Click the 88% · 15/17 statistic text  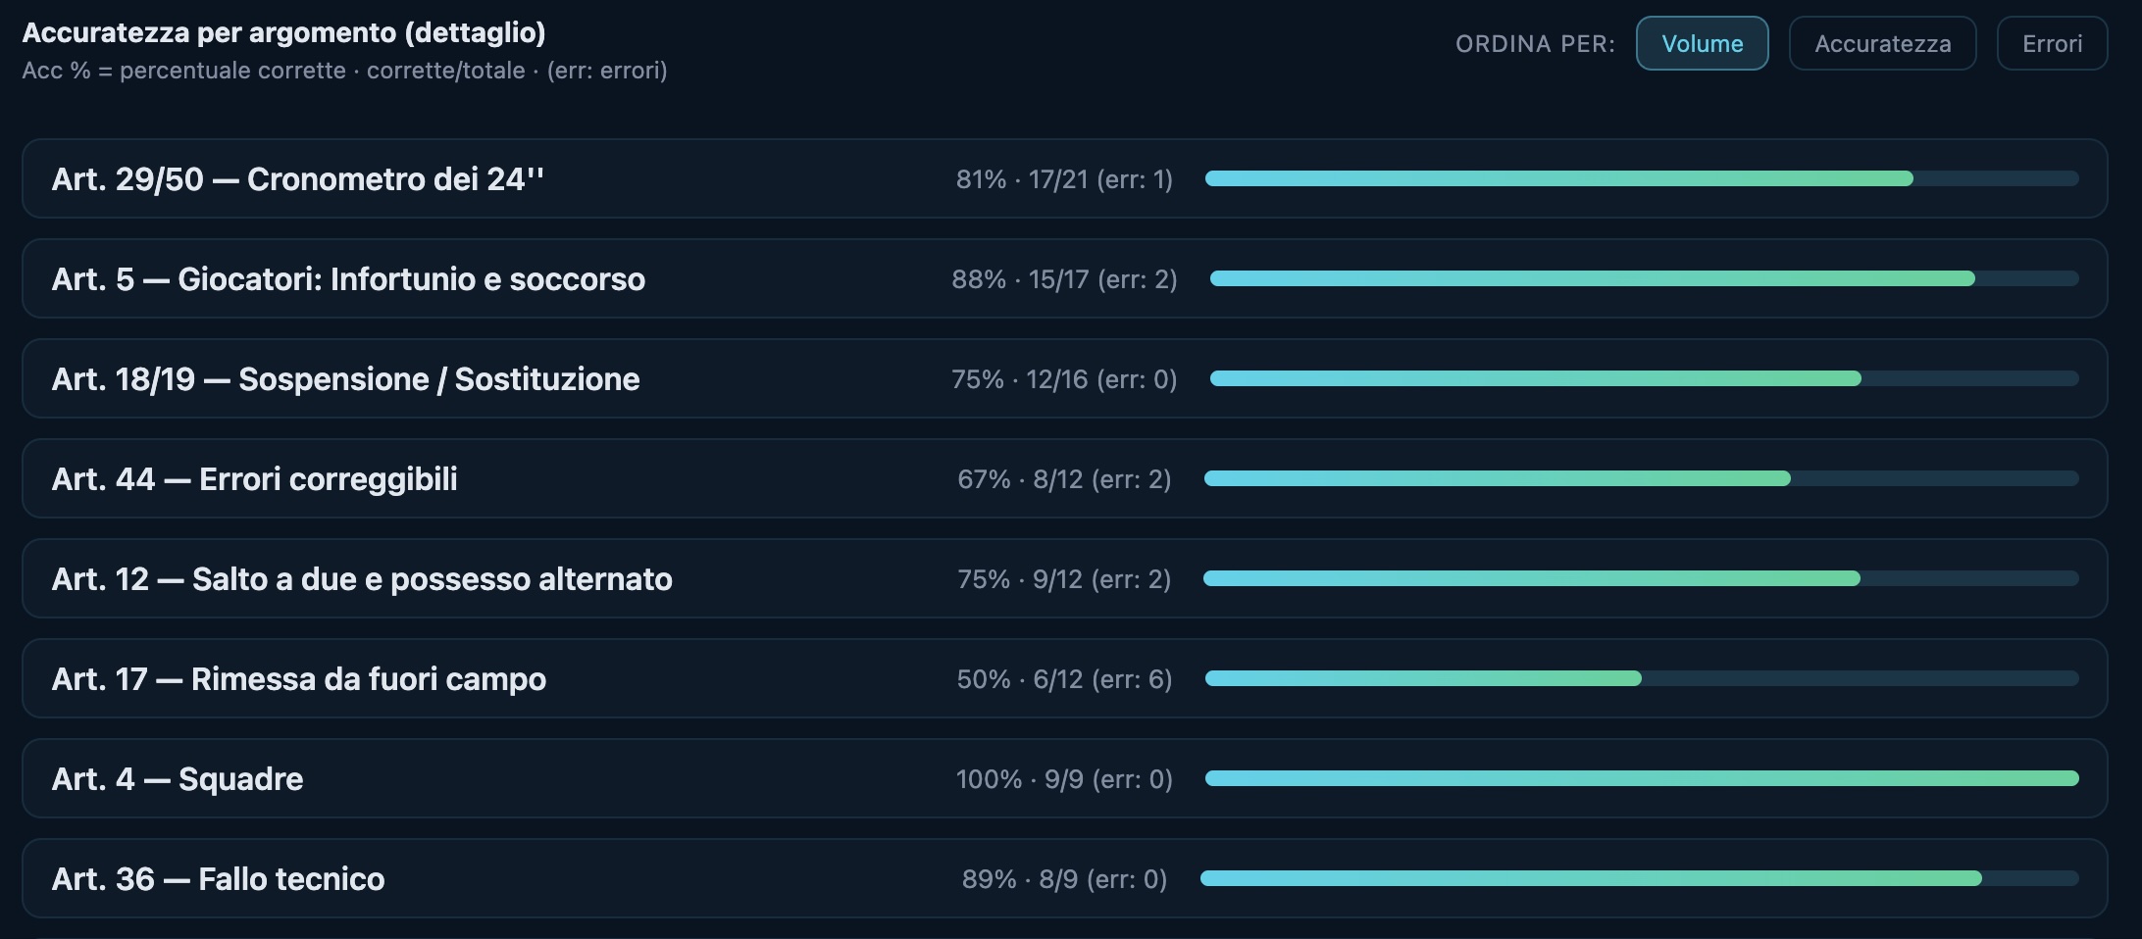point(1064,279)
